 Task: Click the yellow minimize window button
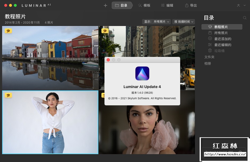tap(10, 5)
